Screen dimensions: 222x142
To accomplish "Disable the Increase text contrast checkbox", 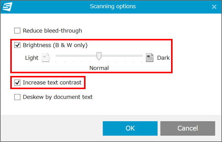I will 17,83.
